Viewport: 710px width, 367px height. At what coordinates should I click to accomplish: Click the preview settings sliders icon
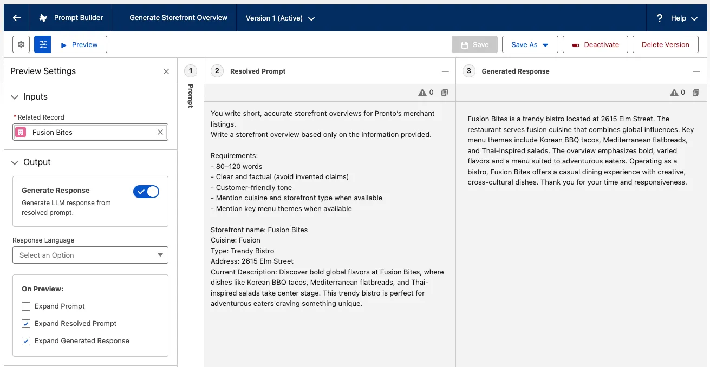tap(43, 44)
